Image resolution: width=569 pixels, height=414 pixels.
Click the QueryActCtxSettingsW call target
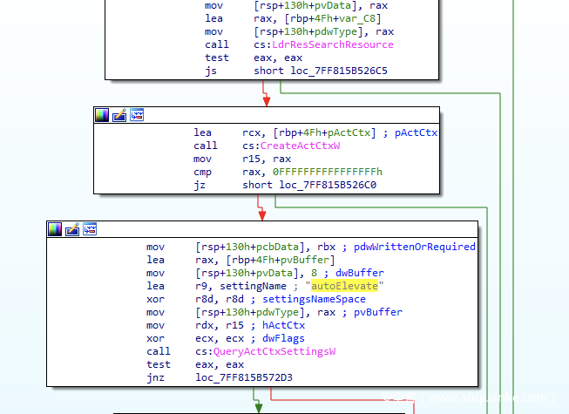(274, 351)
